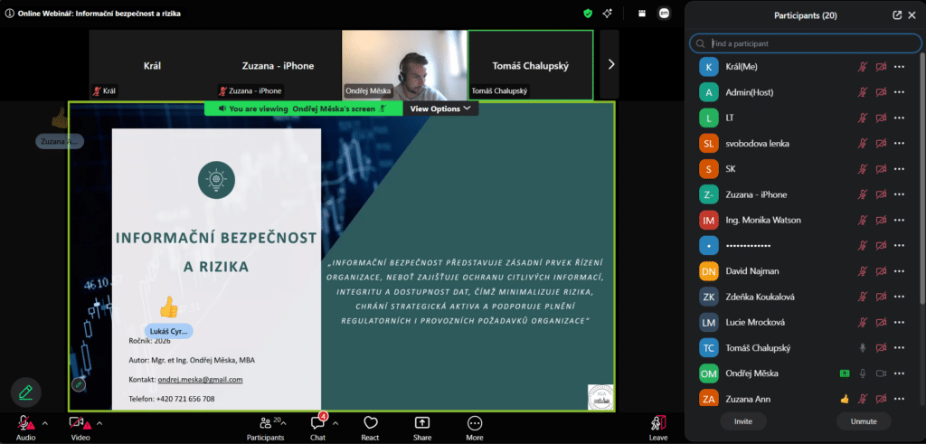926x444 pixels.
Task: Click the camera-off icon for Král(Me)
Action: [x=881, y=67]
